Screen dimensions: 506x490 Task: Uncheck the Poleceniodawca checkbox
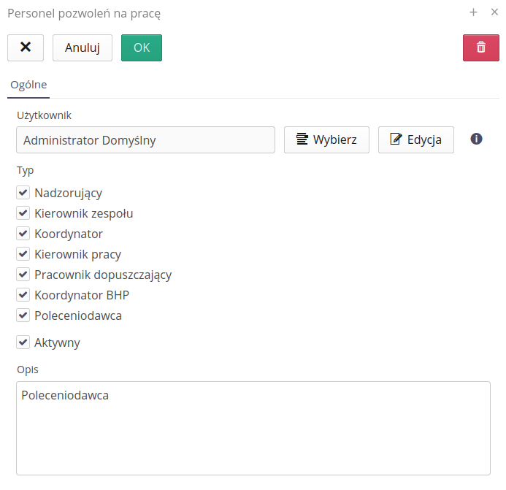point(23,315)
